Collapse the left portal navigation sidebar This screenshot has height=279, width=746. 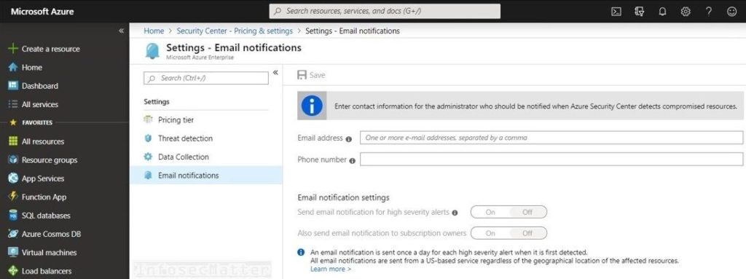pyautogui.click(x=122, y=31)
